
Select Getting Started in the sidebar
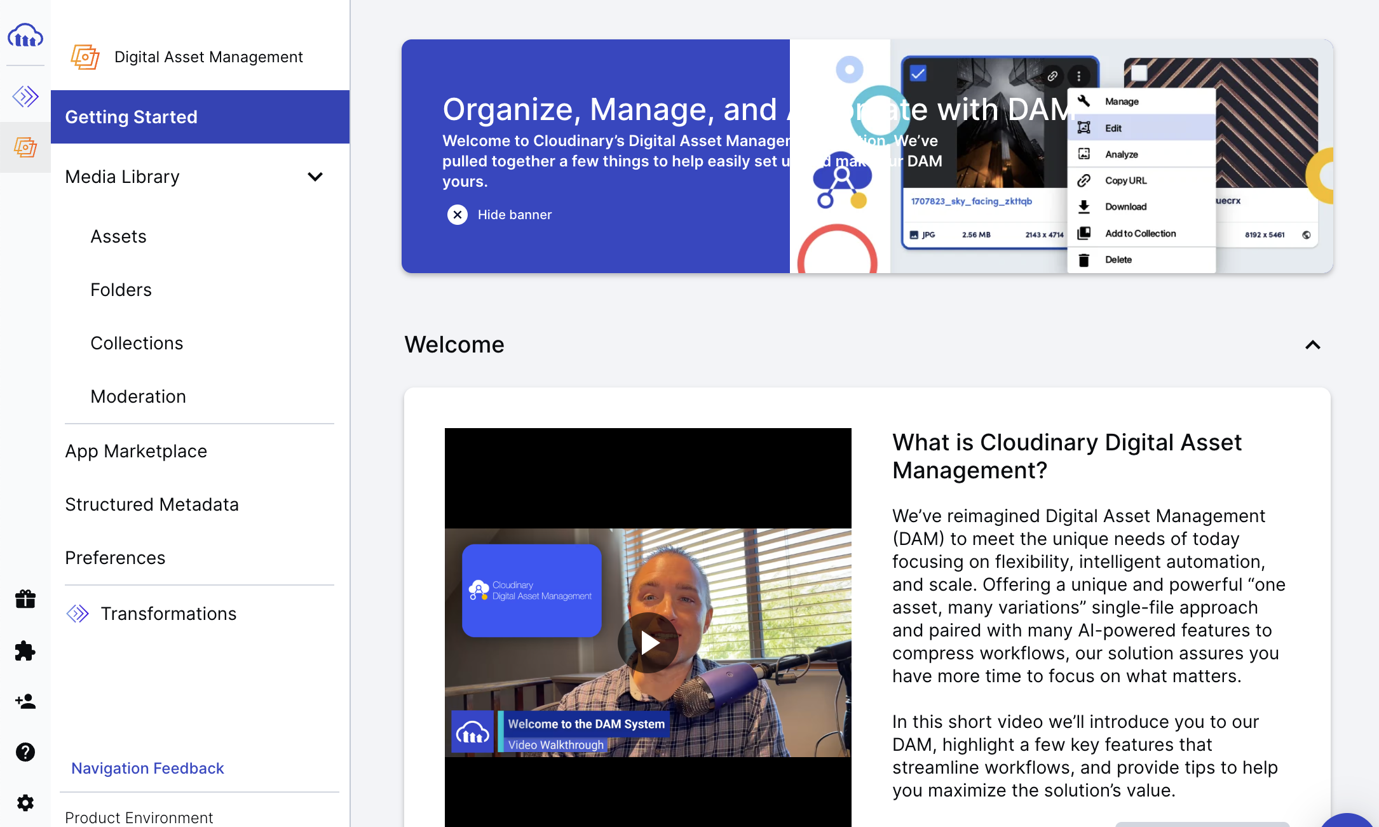coord(200,117)
